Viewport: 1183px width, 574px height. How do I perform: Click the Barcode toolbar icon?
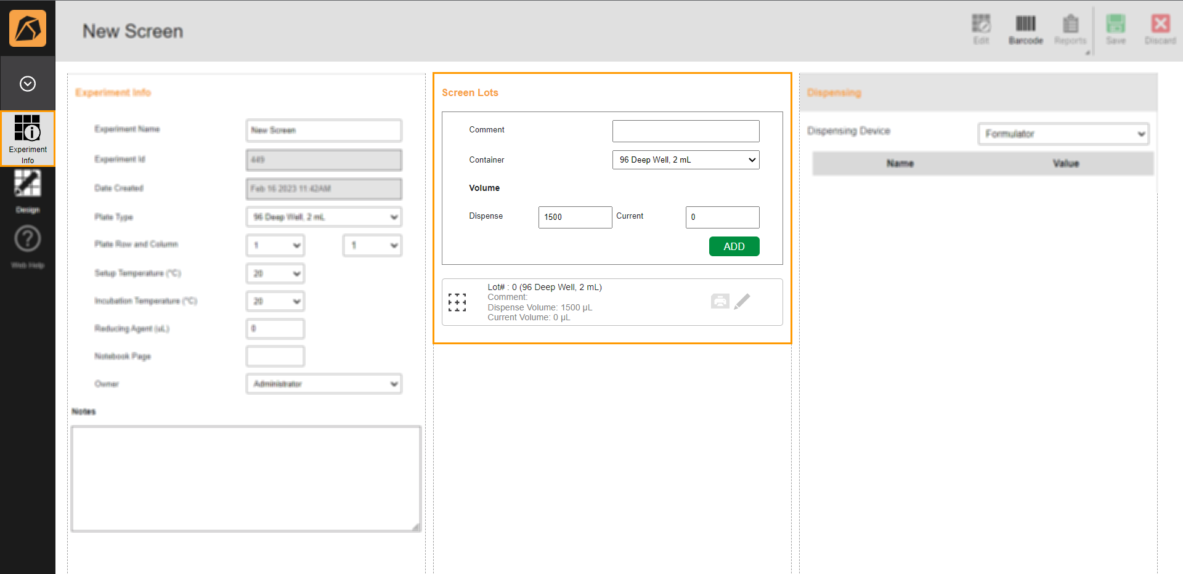coord(1025,28)
